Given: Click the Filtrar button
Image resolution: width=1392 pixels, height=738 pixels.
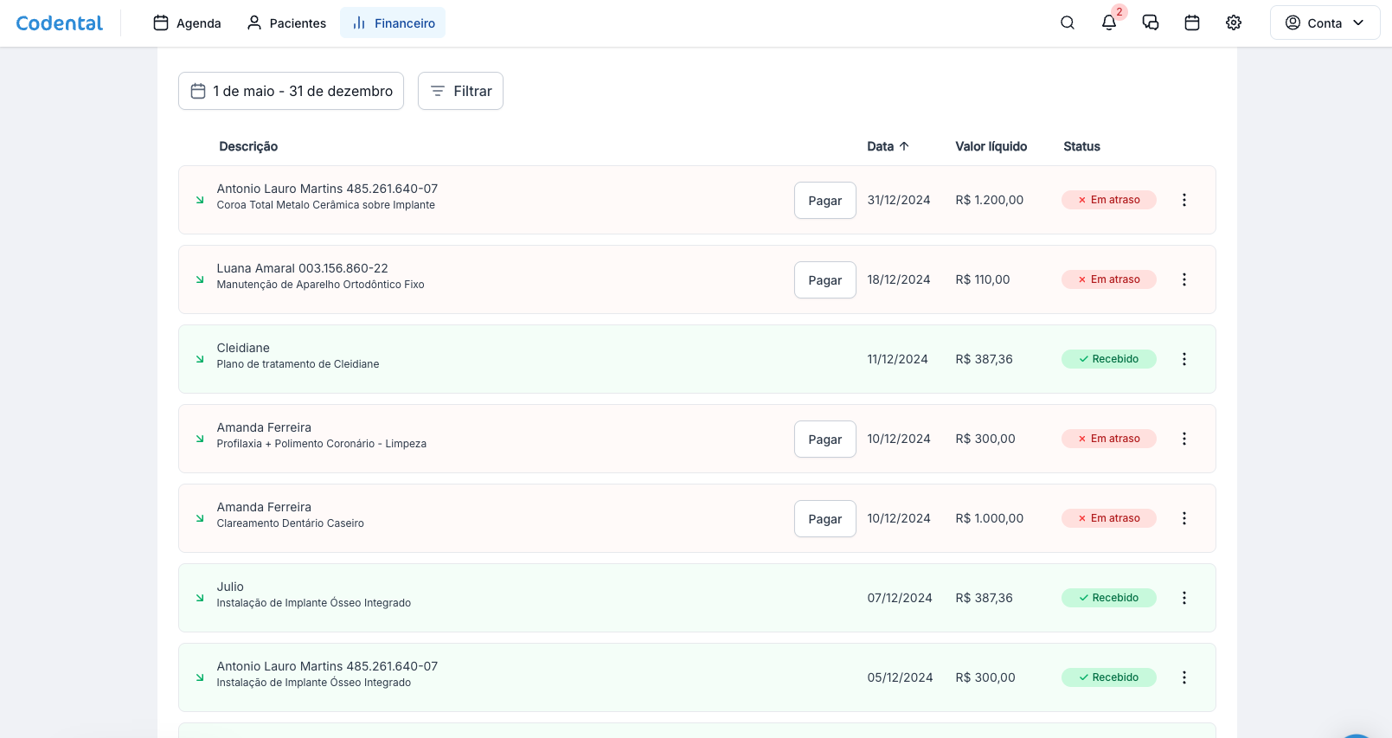Looking at the screenshot, I should point(460,91).
